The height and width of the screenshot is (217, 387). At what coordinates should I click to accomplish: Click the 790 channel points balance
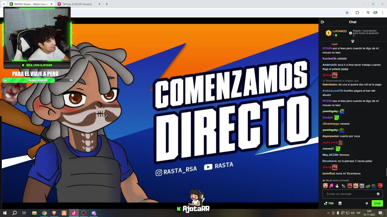coord(329,203)
